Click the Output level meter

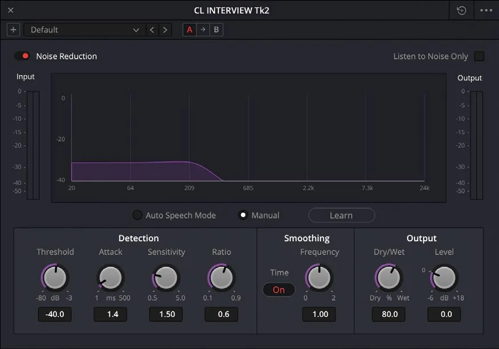476,145
